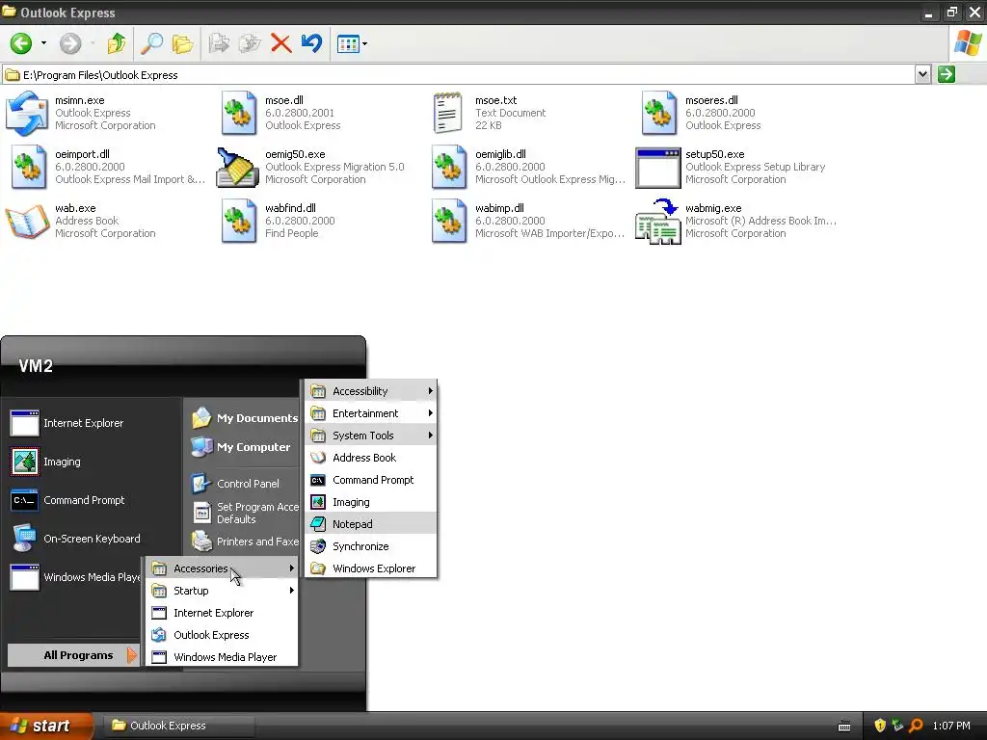Launch Notepad from Accessories
Viewport: 987px width, 740px height.
tap(371, 524)
